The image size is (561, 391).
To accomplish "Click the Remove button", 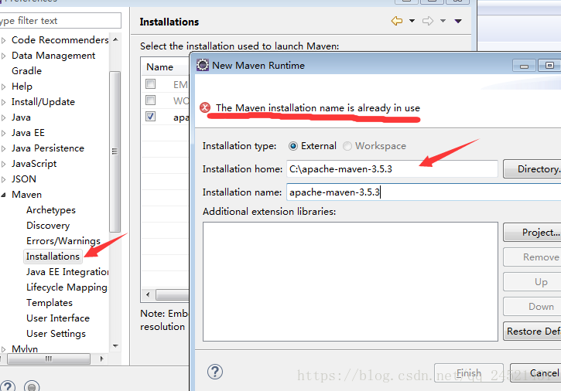I will [x=532, y=257].
